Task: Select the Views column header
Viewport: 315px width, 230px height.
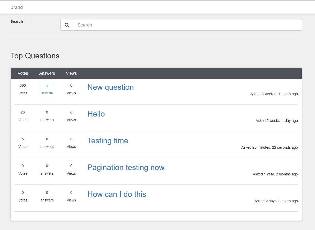Action: pos(71,73)
